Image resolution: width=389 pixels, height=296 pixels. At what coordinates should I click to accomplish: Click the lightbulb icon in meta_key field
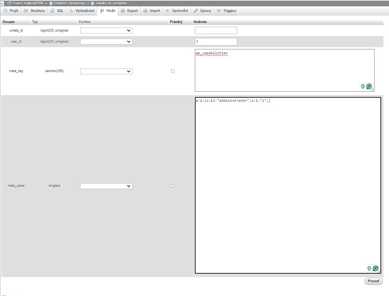(x=363, y=86)
